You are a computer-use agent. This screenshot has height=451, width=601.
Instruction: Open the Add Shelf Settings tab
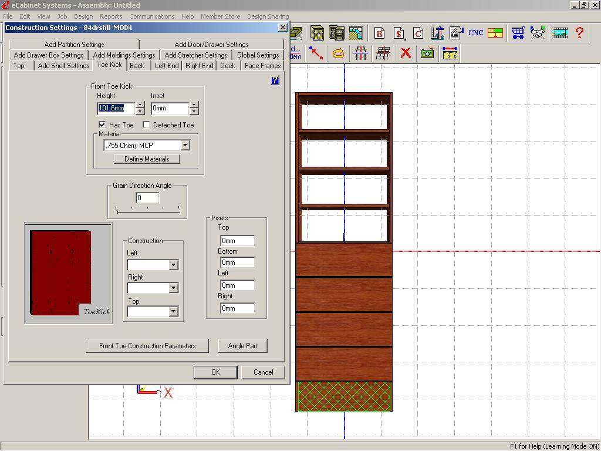tap(63, 66)
